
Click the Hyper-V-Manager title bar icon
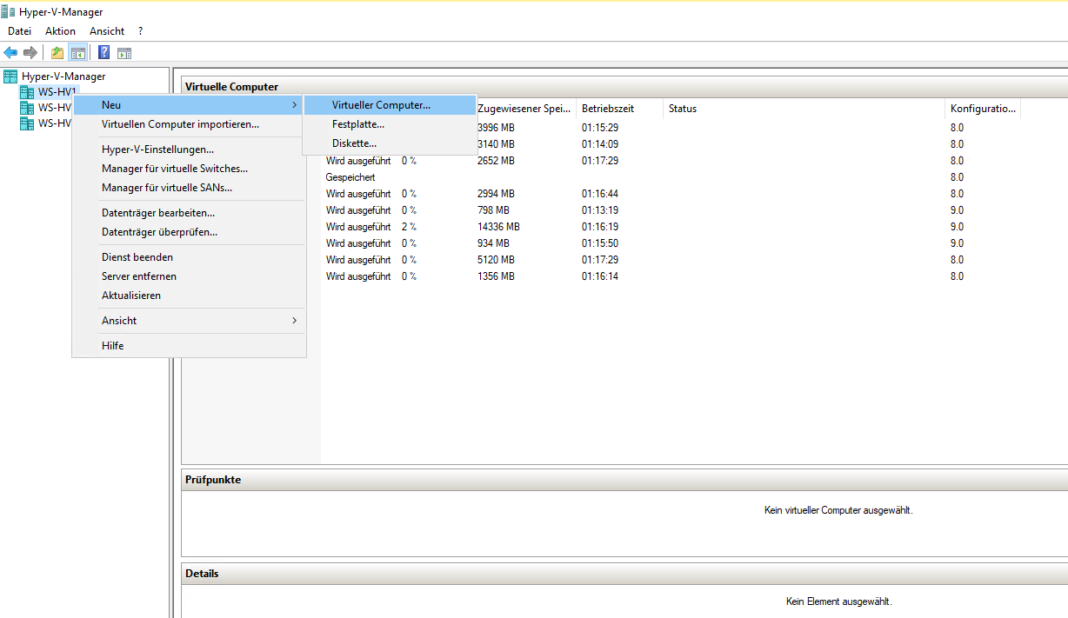[x=9, y=12]
